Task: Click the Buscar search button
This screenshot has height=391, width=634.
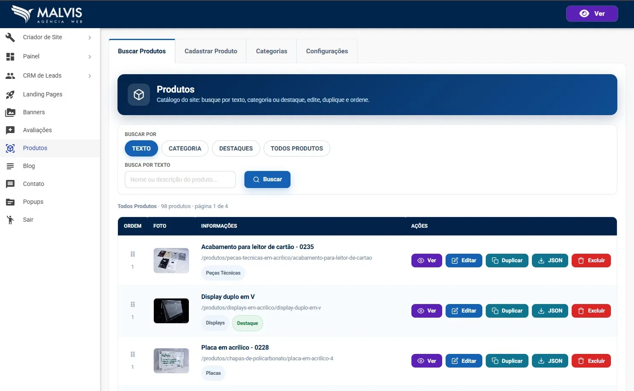Action: pyautogui.click(x=267, y=180)
